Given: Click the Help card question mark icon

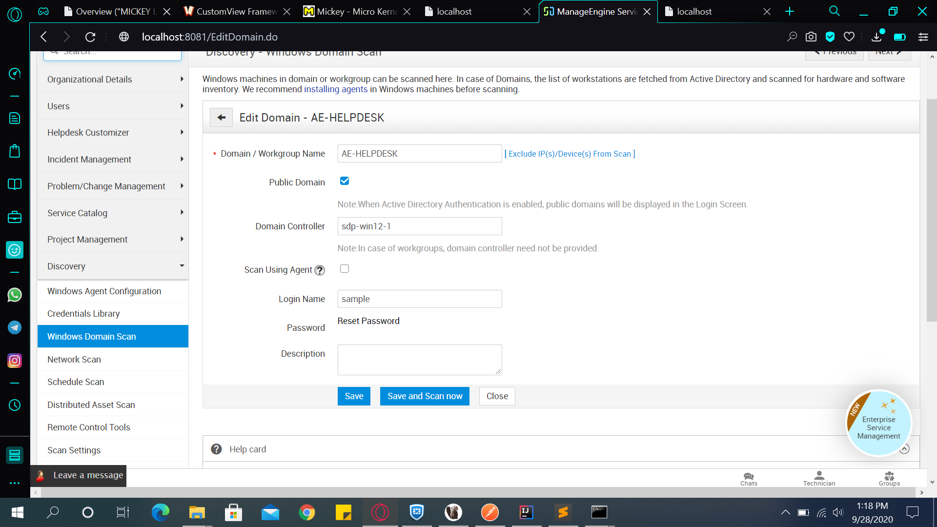Looking at the screenshot, I should pos(216,449).
